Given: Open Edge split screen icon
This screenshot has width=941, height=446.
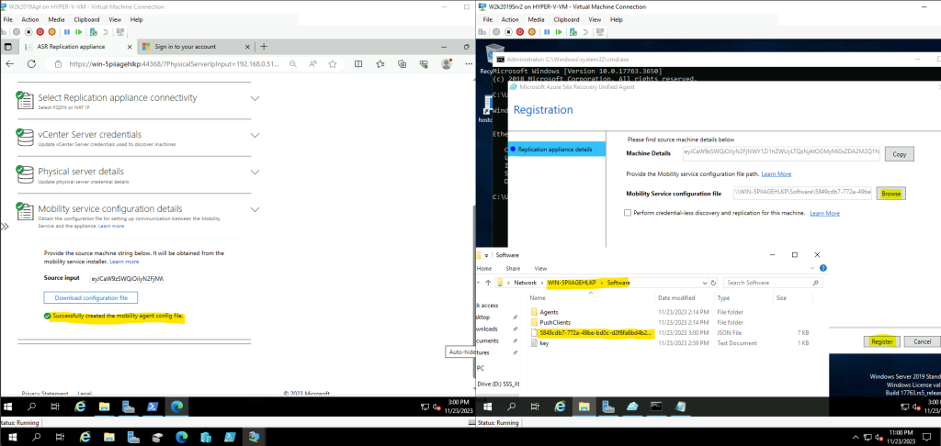Looking at the screenshot, I should coord(358,63).
